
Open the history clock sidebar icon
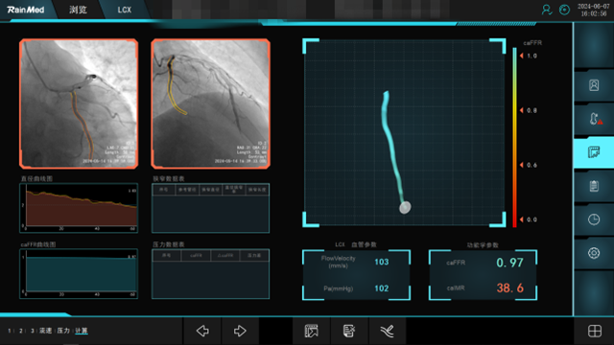594,219
